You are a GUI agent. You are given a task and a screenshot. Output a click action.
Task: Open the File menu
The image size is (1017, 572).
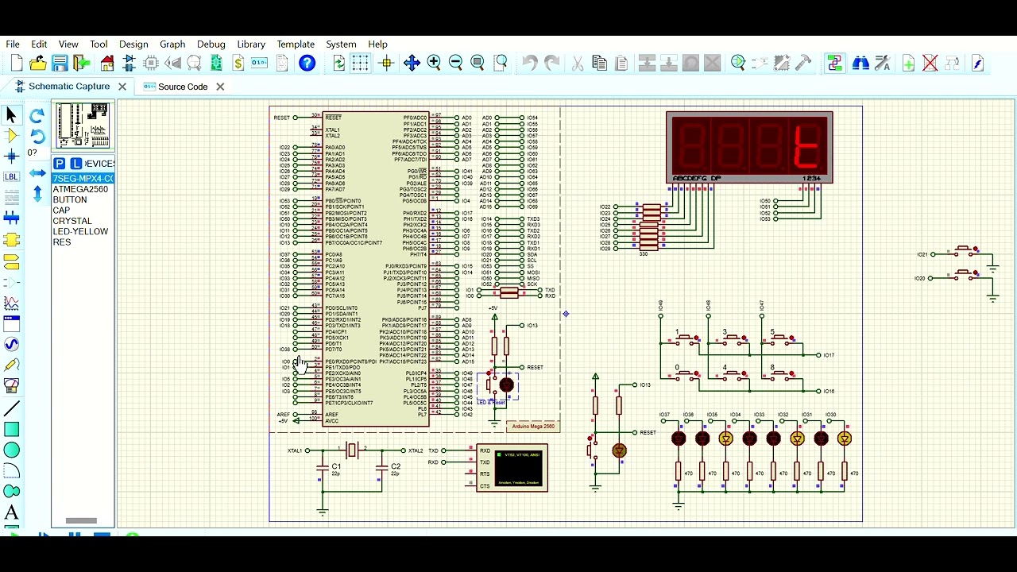coord(13,44)
